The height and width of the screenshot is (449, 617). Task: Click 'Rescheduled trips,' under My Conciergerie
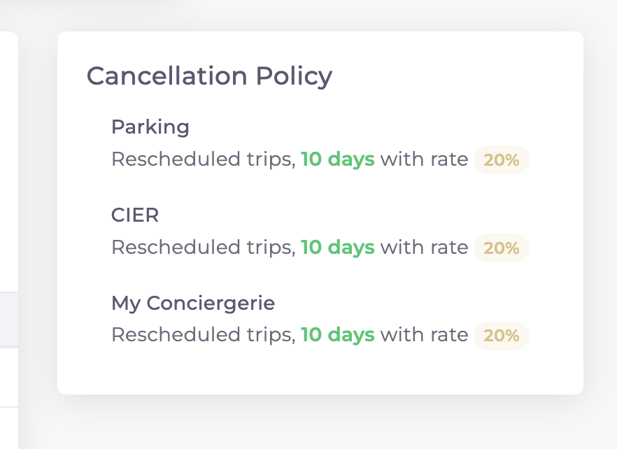tap(204, 335)
